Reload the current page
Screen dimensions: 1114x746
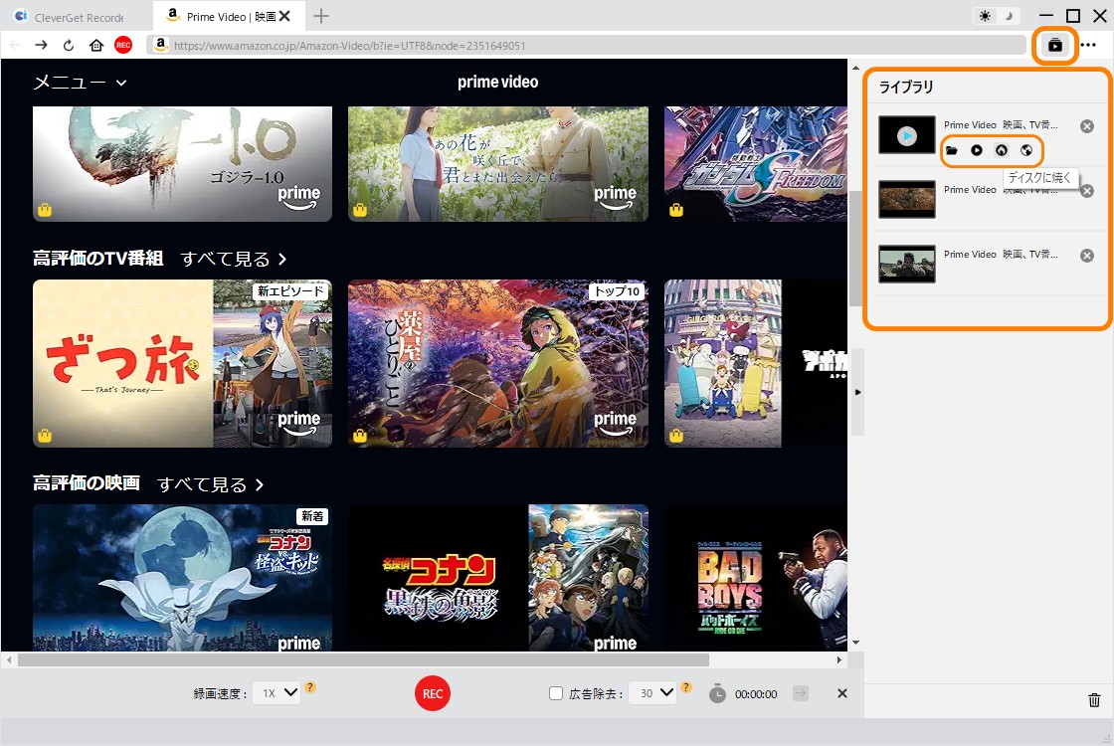click(69, 46)
